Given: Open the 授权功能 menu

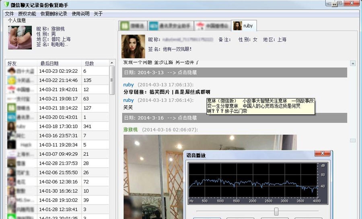Looking at the screenshot, I should click(x=27, y=14).
